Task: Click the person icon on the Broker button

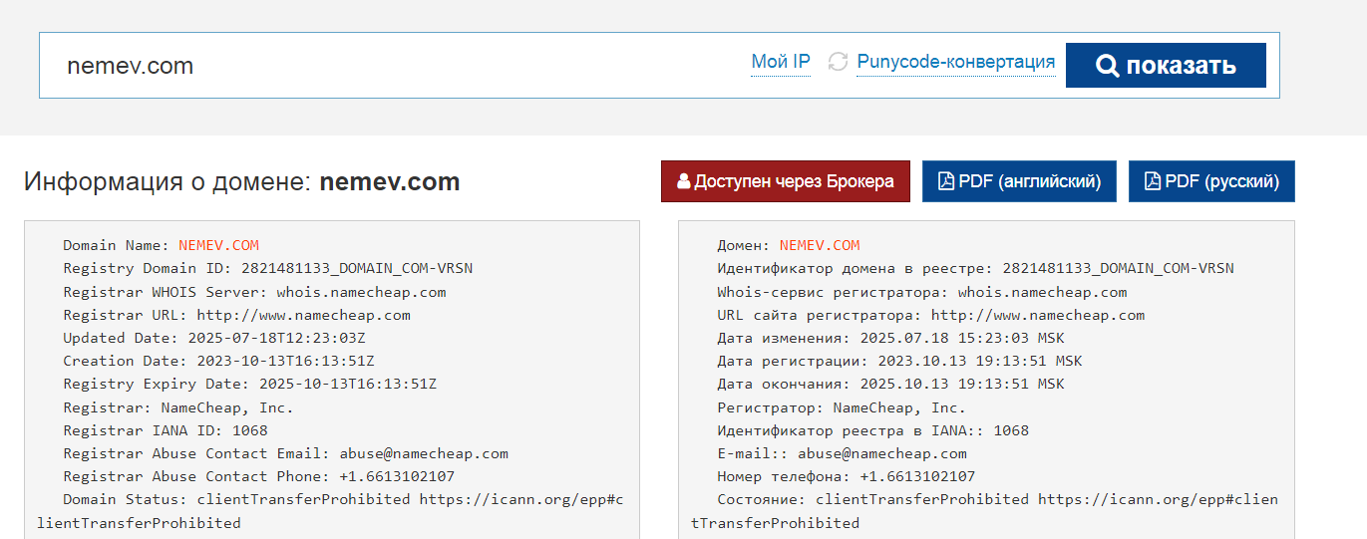Action: pos(684,182)
